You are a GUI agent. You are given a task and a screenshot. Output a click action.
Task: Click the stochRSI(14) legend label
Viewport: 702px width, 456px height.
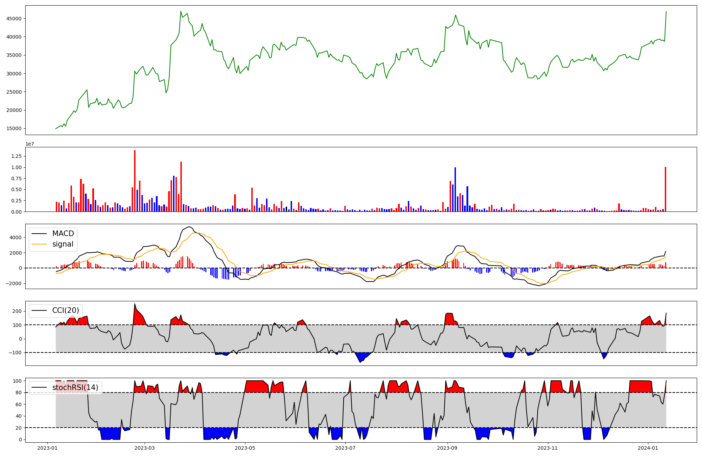coord(75,388)
